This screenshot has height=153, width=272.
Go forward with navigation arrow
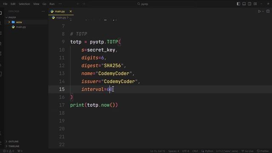click(x=84, y=4)
